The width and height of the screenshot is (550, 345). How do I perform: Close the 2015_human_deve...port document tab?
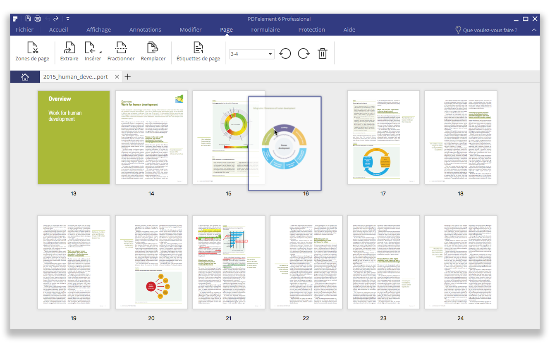(x=117, y=77)
